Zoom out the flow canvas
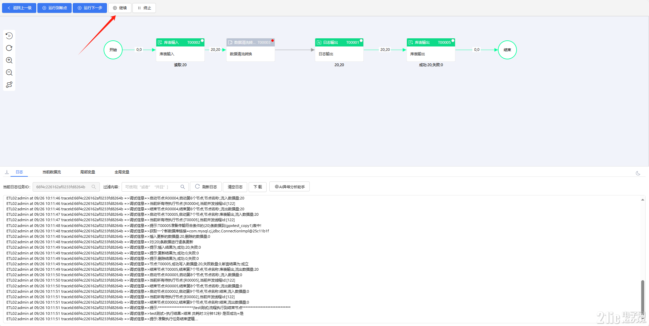Viewport: 649px width, 326px height. pyautogui.click(x=9, y=72)
